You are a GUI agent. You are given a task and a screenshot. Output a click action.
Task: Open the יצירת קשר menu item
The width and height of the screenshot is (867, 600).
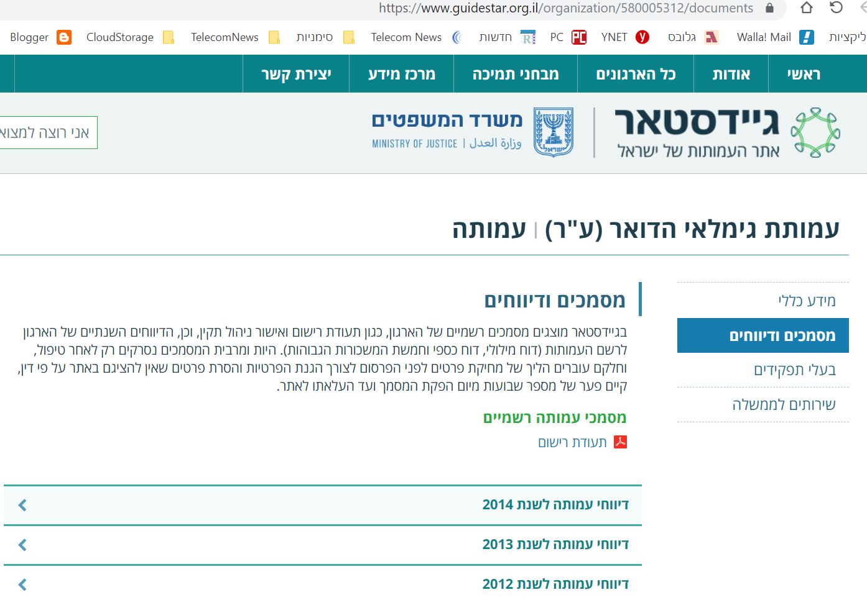click(x=296, y=74)
